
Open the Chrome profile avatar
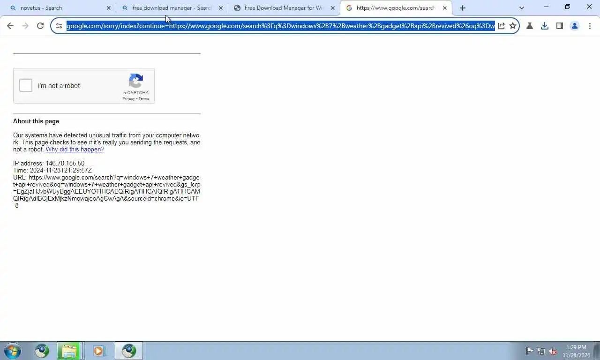(575, 26)
